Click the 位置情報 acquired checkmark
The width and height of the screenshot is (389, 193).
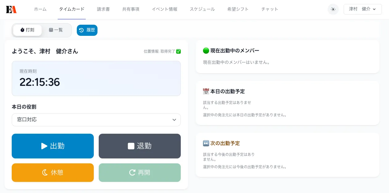coord(178,52)
